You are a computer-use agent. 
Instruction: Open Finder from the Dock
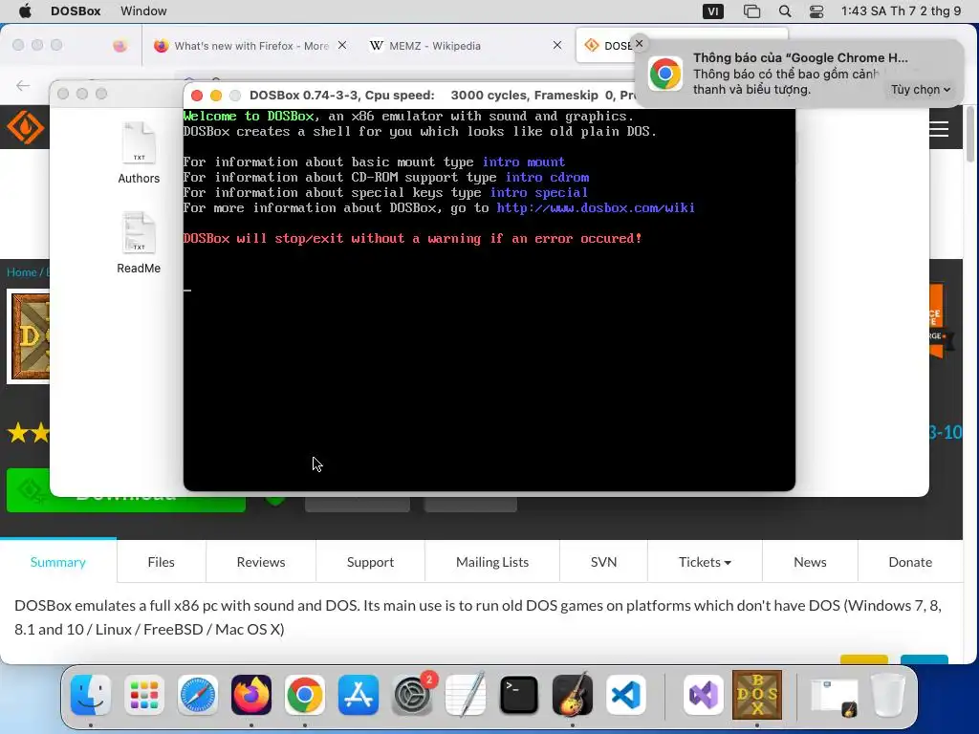tap(91, 695)
